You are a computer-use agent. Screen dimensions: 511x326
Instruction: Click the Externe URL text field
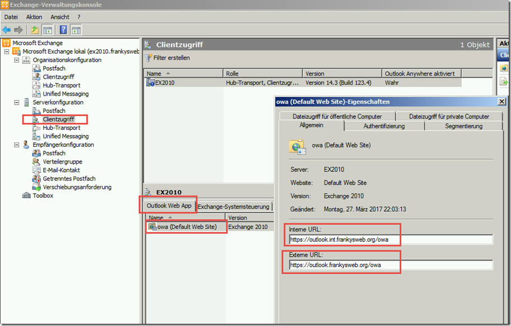[x=391, y=265]
